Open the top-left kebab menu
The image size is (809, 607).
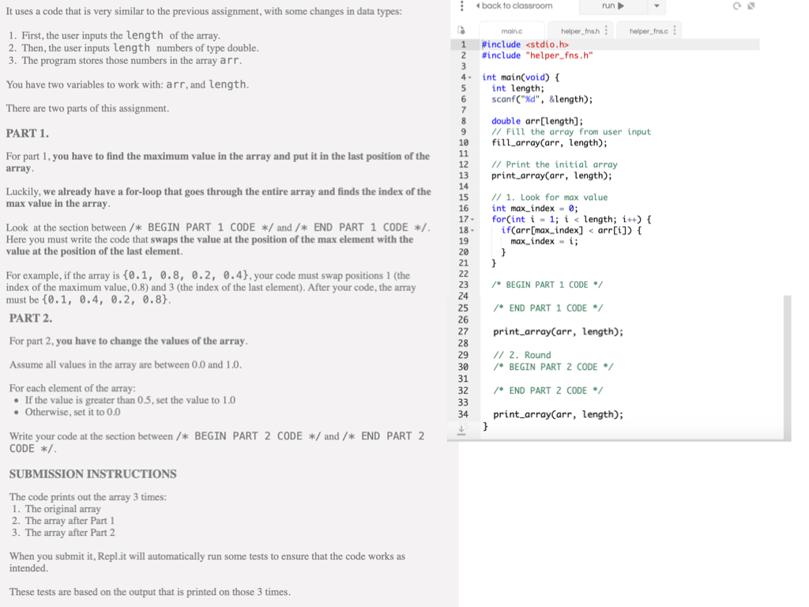[461, 7]
